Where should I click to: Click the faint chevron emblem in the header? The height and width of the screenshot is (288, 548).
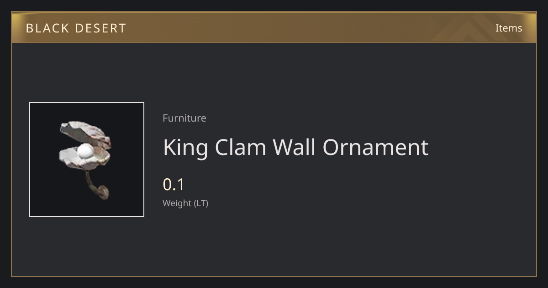pos(475,27)
